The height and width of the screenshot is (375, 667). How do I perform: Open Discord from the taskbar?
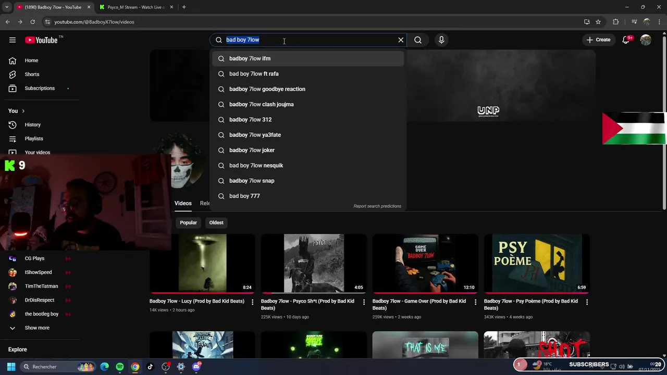click(196, 367)
